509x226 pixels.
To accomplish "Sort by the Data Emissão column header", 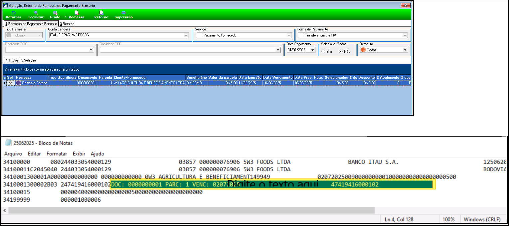I will pos(250,77).
